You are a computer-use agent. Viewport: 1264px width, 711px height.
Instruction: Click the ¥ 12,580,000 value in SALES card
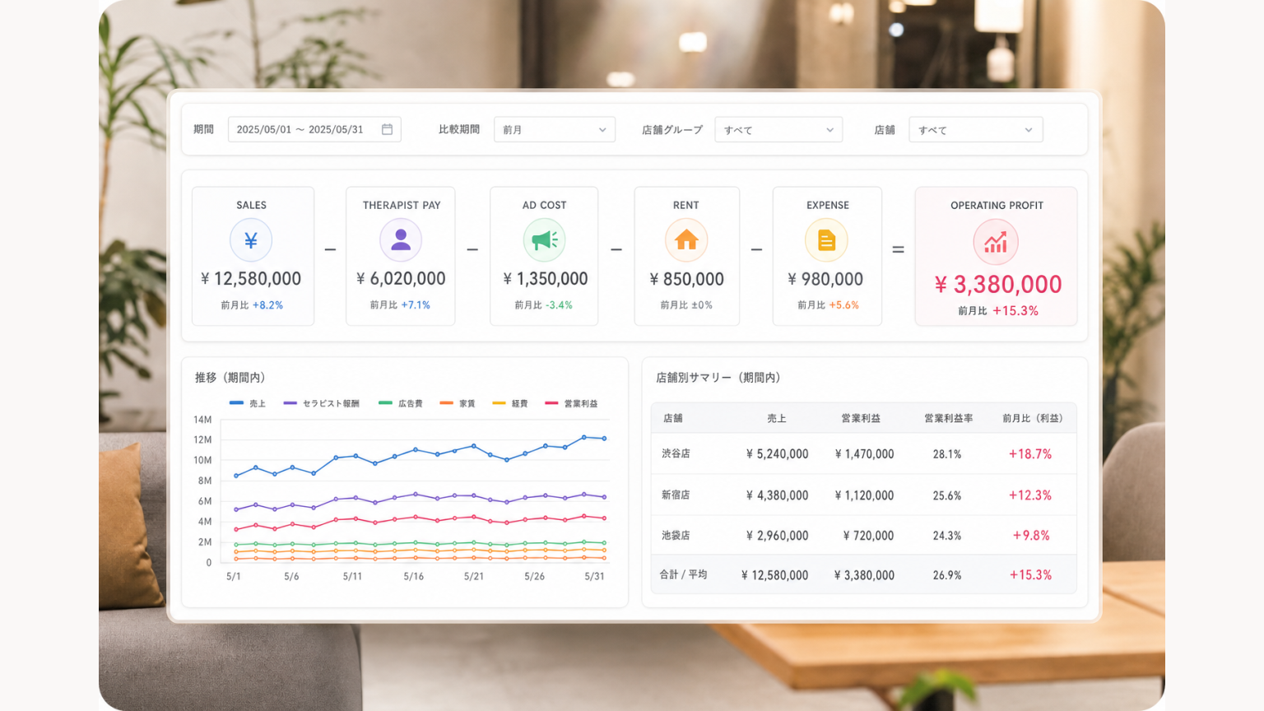tap(251, 279)
